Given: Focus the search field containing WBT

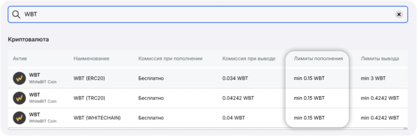Looking at the screenshot, I should click(x=208, y=14).
